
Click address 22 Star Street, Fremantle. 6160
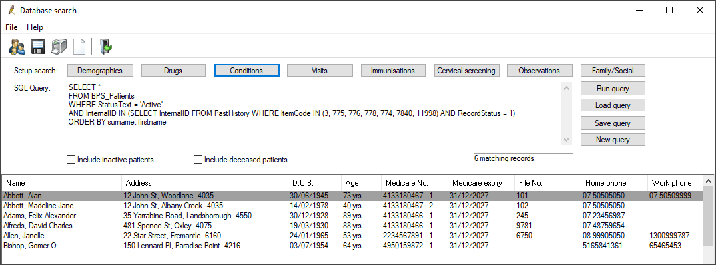pyautogui.click(x=172, y=236)
